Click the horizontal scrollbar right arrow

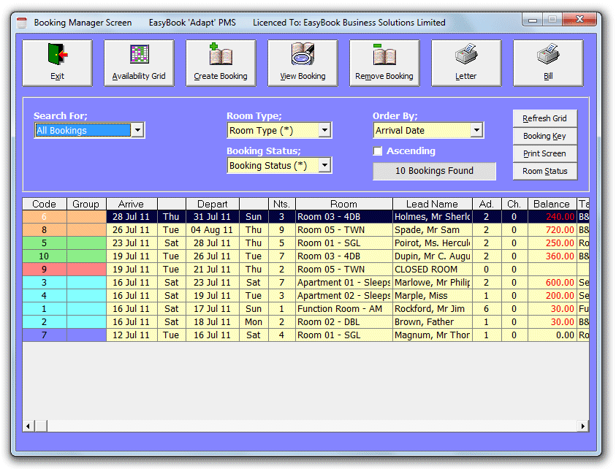point(583,426)
